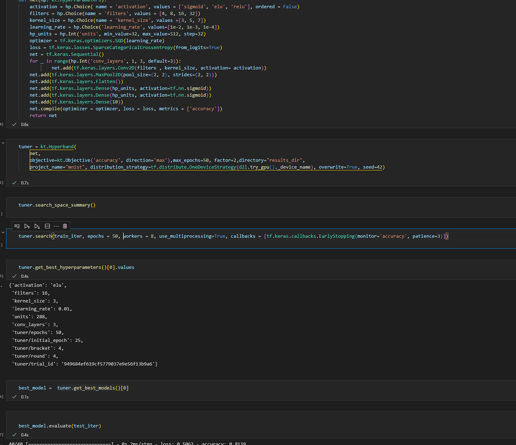Click the success checkmark under get_best_hyperparameters cell
516x445 pixels.
pos(15,276)
